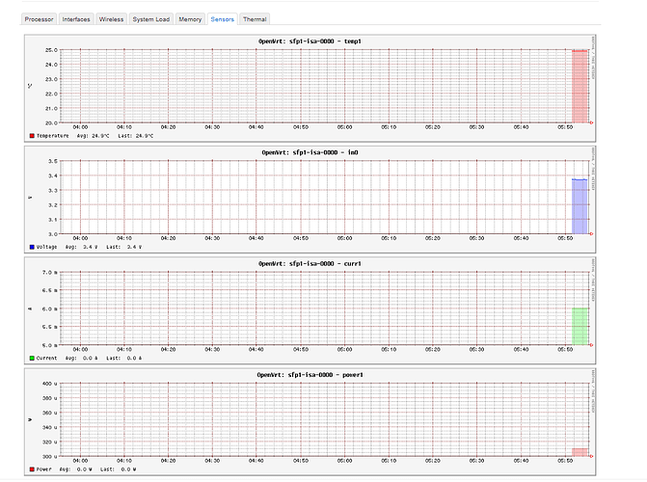Click the green Current legend swatch
Screen dimensions: 647x482
33,359
